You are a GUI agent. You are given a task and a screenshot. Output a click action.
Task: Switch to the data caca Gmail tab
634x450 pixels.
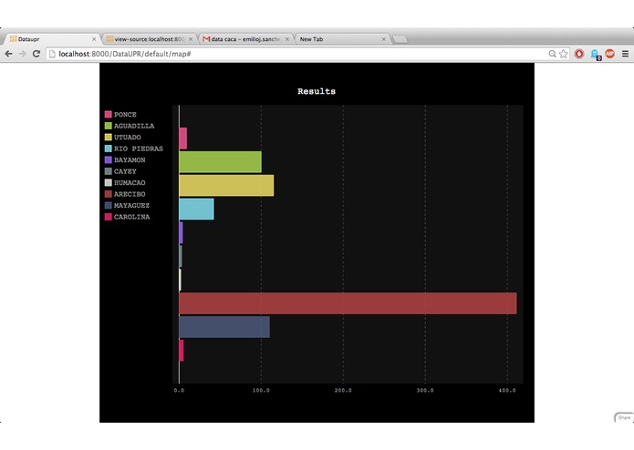245,39
